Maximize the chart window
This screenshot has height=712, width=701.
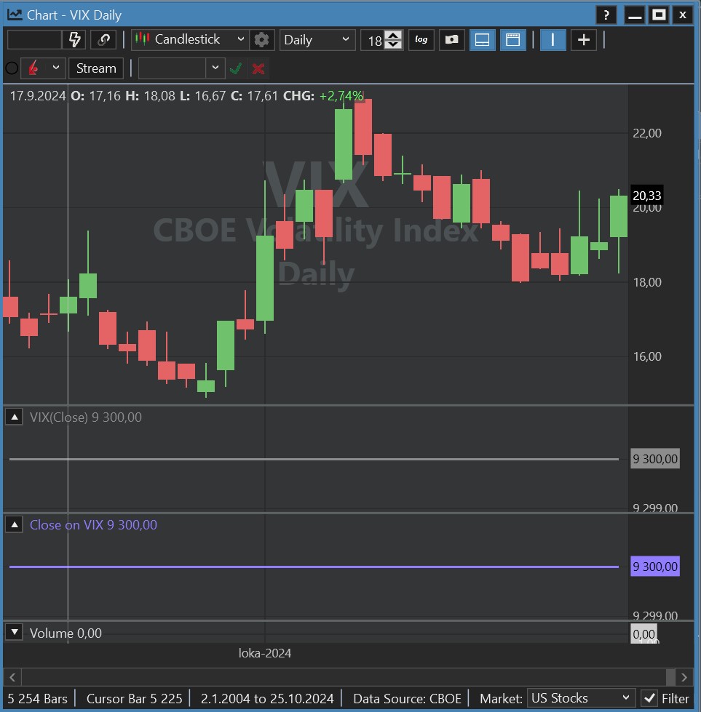pyautogui.click(x=659, y=15)
